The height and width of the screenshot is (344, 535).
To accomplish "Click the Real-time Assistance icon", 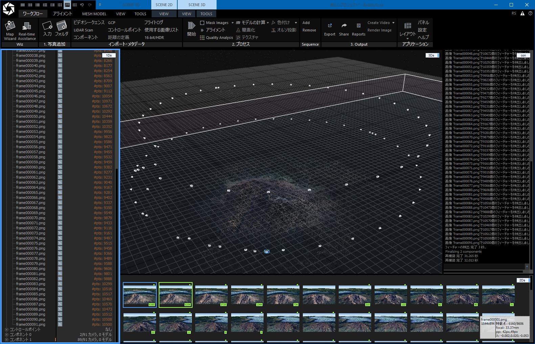I will coord(27,26).
